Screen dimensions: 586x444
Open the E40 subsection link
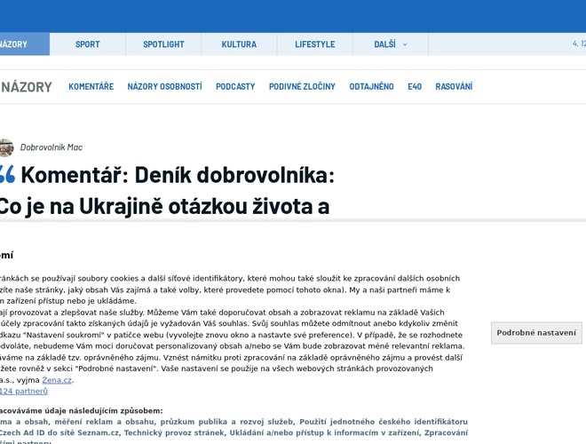[x=415, y=87]
